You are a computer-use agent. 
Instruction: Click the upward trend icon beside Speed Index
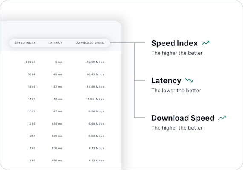click(x=205, y=43)
